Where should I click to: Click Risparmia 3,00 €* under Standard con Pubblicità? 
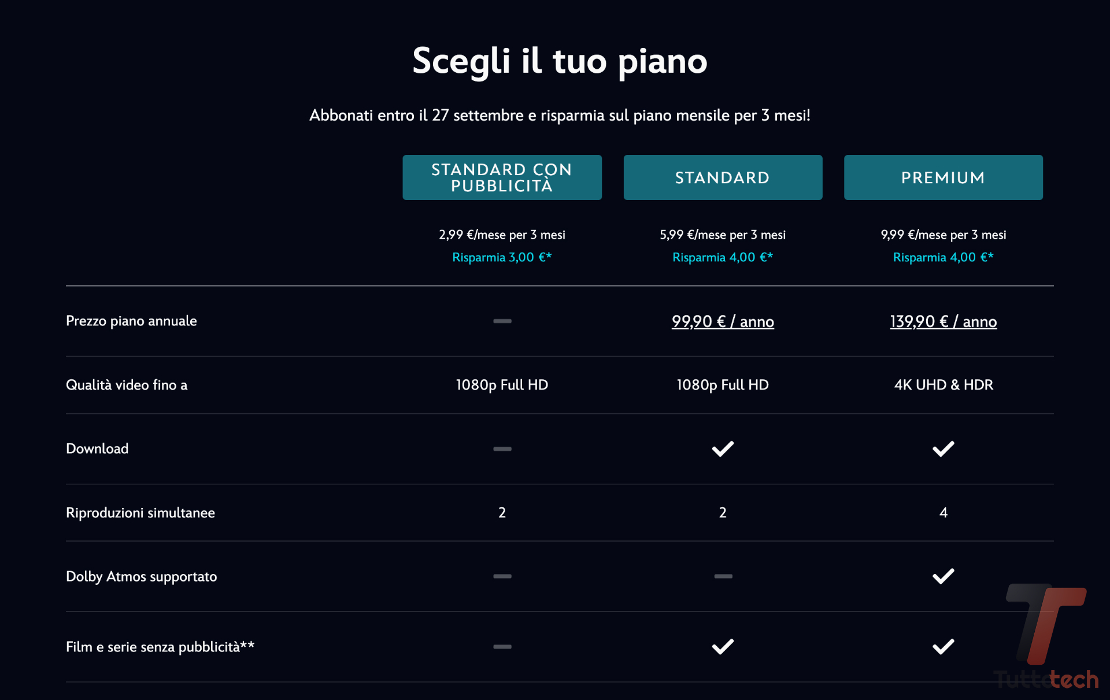pyautogui.click(x=502, y=257)
